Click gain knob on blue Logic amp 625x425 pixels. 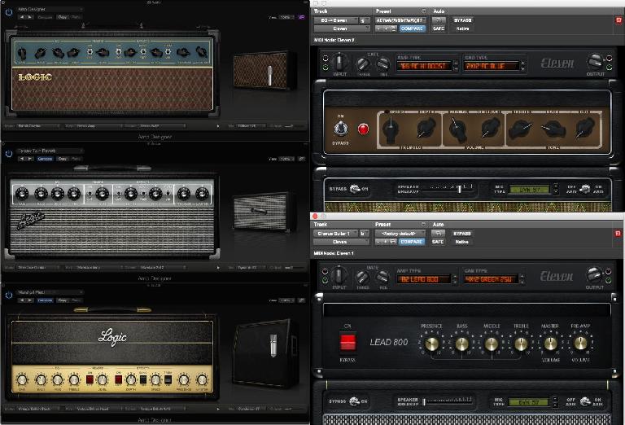click(22, 52)
